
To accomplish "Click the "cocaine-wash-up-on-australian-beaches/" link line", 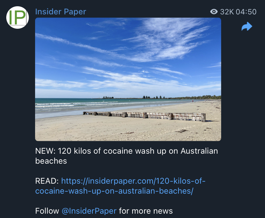I will [x=114, y=191].
